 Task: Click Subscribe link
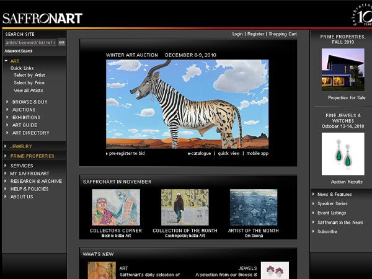click(327, 231)
